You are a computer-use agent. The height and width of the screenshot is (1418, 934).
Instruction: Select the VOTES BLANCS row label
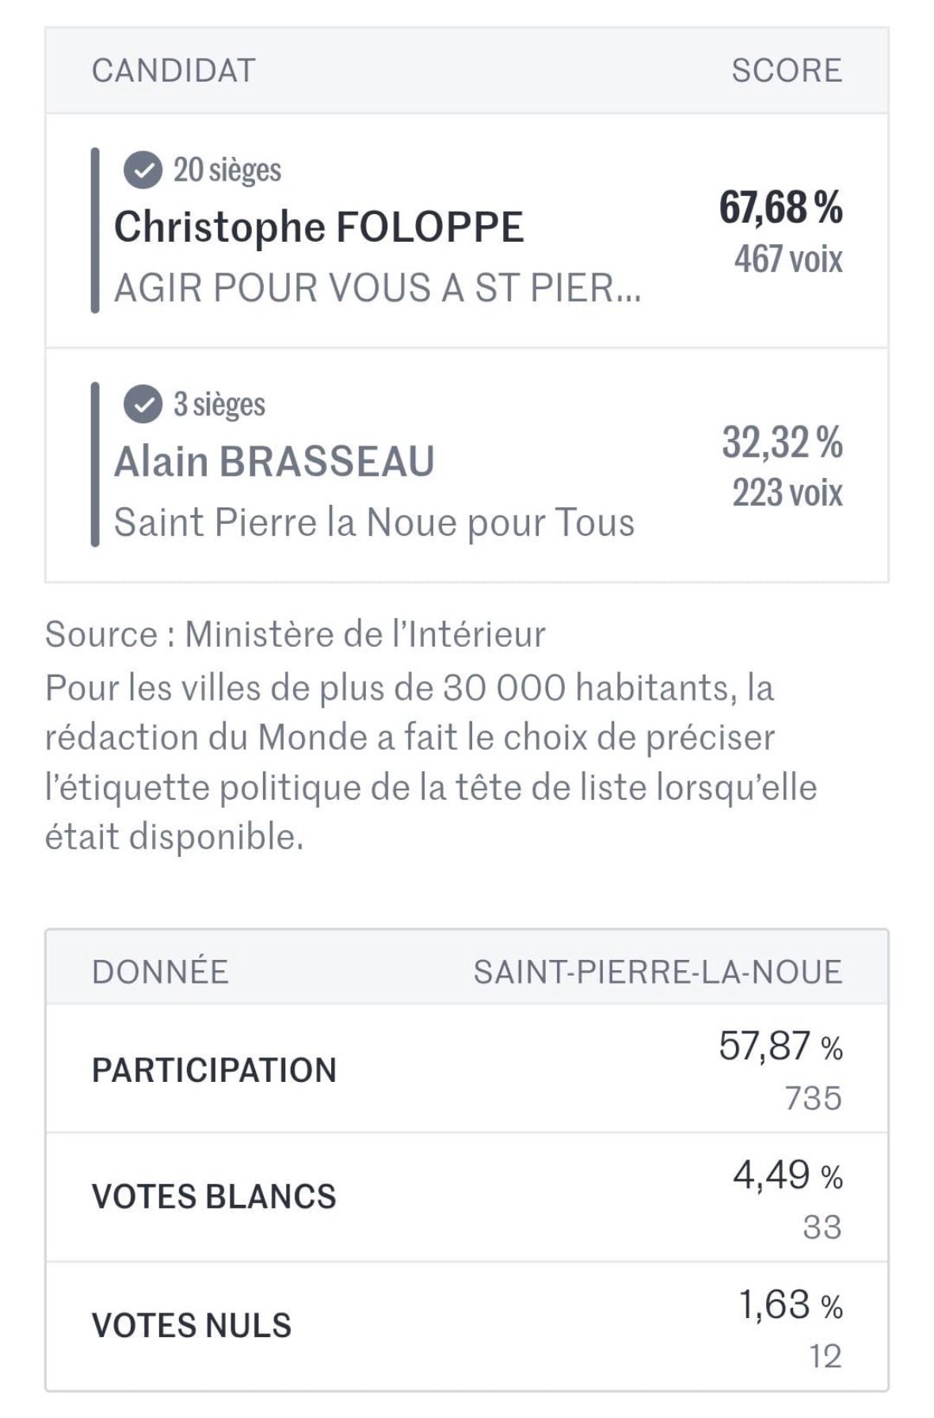coord(214,1197)
